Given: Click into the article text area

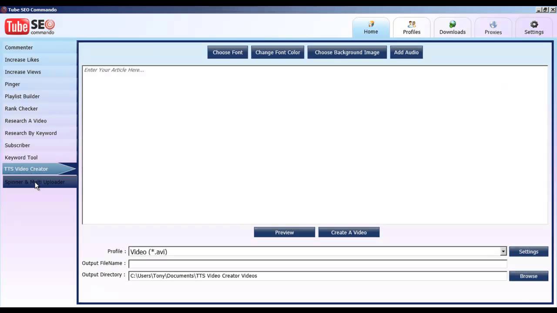Looking at the screenshot, I should 315,145.
